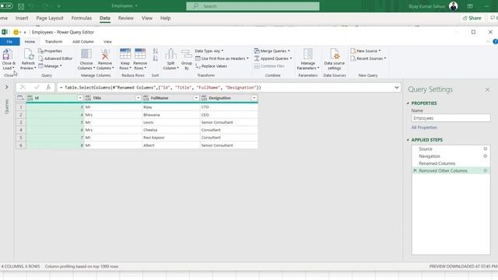Open the Navigation step settings gear
The height and width of the screenshot is (280, 498).
tap(486, 156)
